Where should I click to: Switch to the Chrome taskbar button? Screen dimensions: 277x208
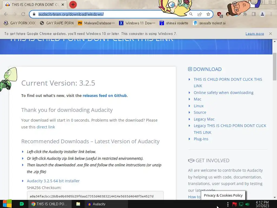tap(50, 204)
